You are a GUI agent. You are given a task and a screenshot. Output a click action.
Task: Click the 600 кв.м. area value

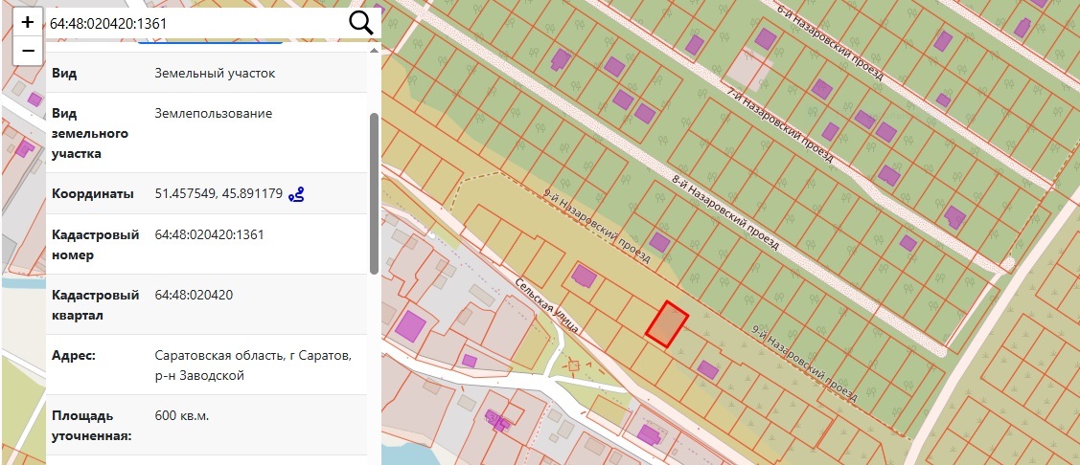pyautogui.click(x=181, y=416)
